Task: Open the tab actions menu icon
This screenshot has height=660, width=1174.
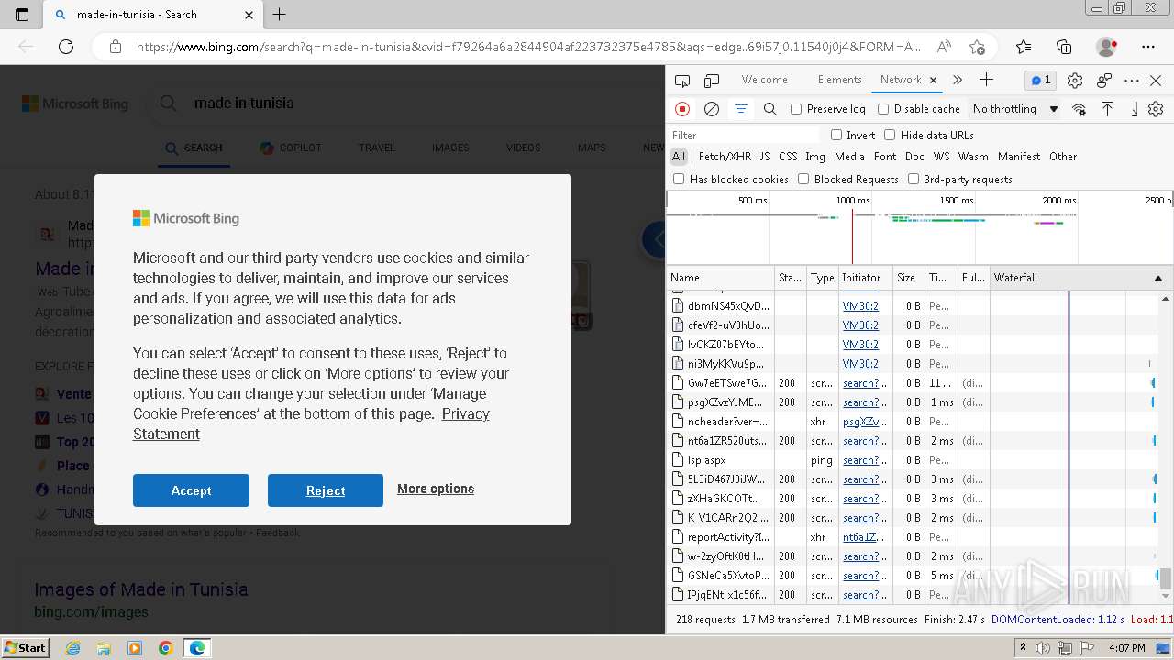Action: [22, 15]
